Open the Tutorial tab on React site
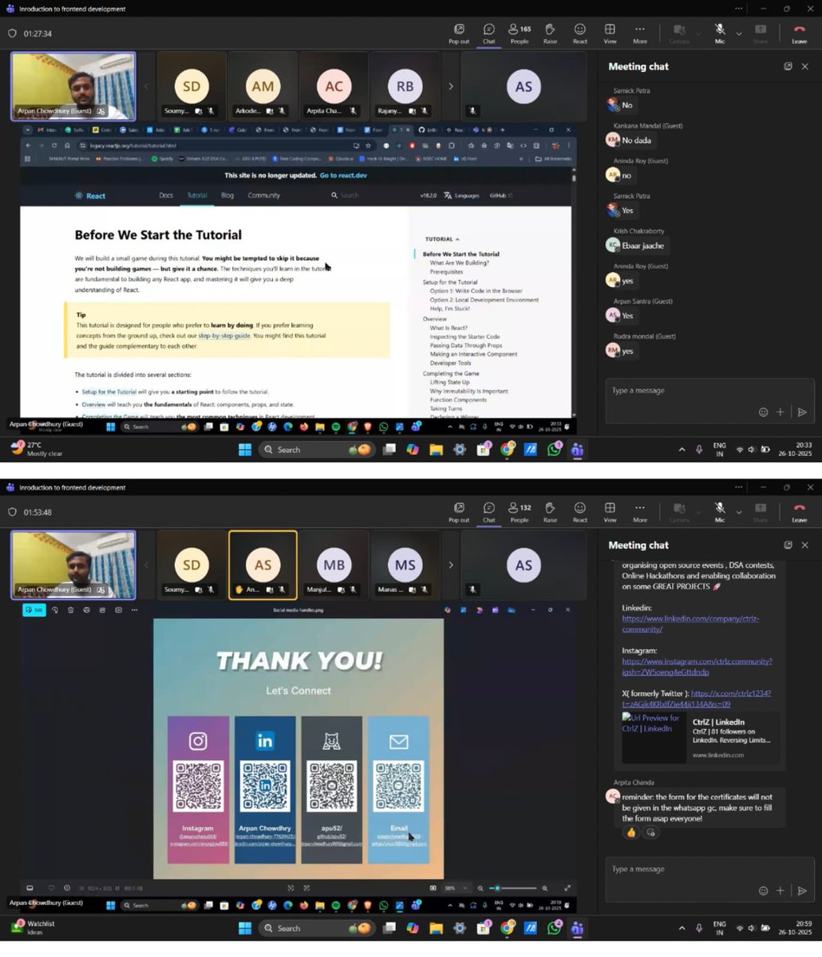The width and height of the screenshot is (822, 957). click(x=197, y=195)
